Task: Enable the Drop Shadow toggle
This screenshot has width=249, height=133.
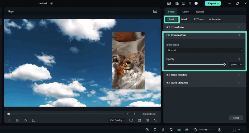Action: coord(168,75)
